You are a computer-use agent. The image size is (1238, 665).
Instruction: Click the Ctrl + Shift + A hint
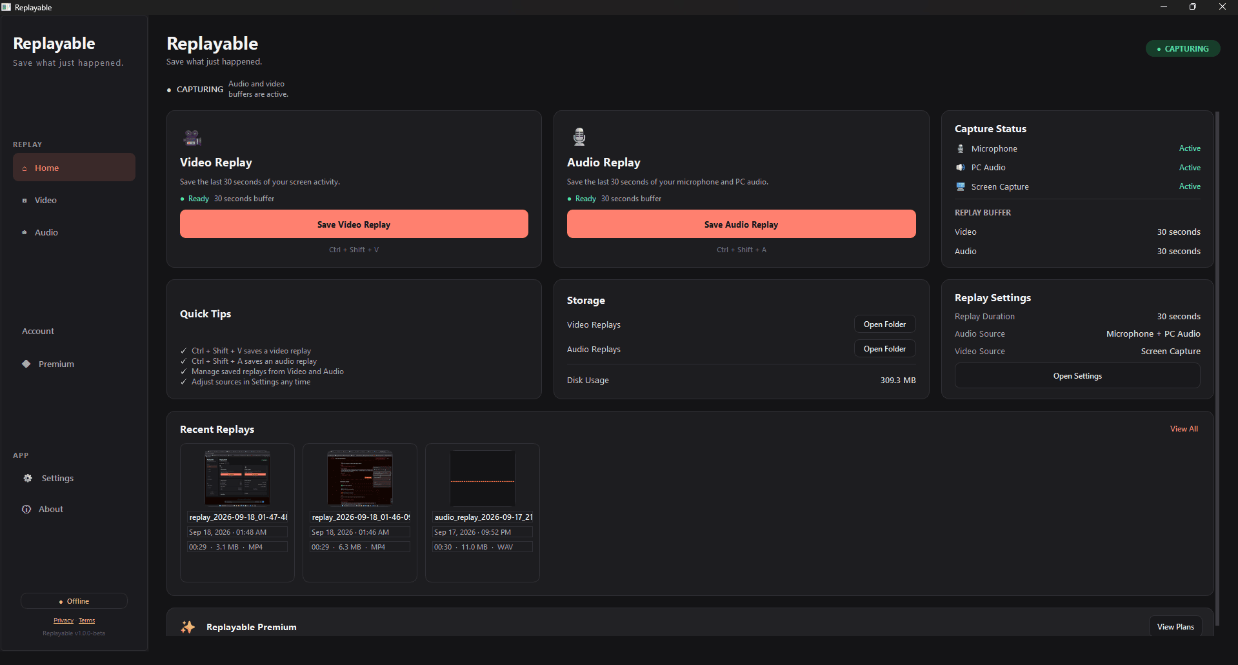pos(741,250)
